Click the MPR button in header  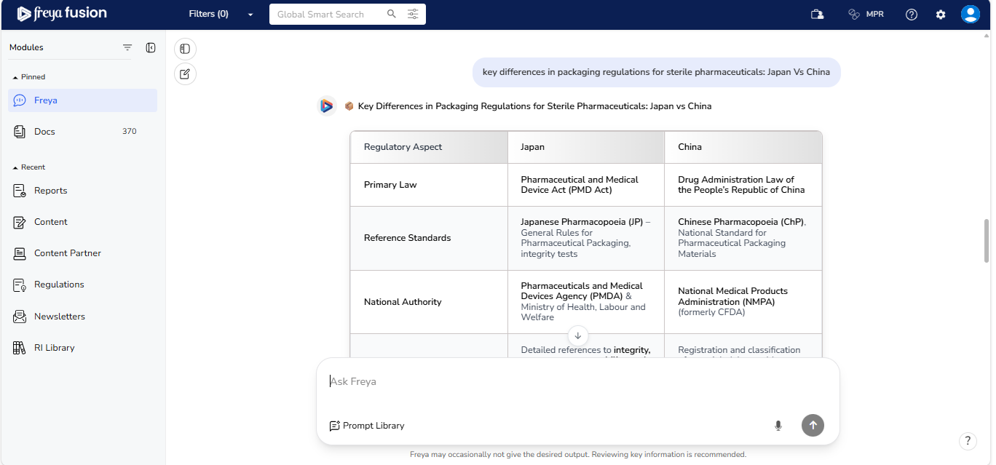coord(866,15)
